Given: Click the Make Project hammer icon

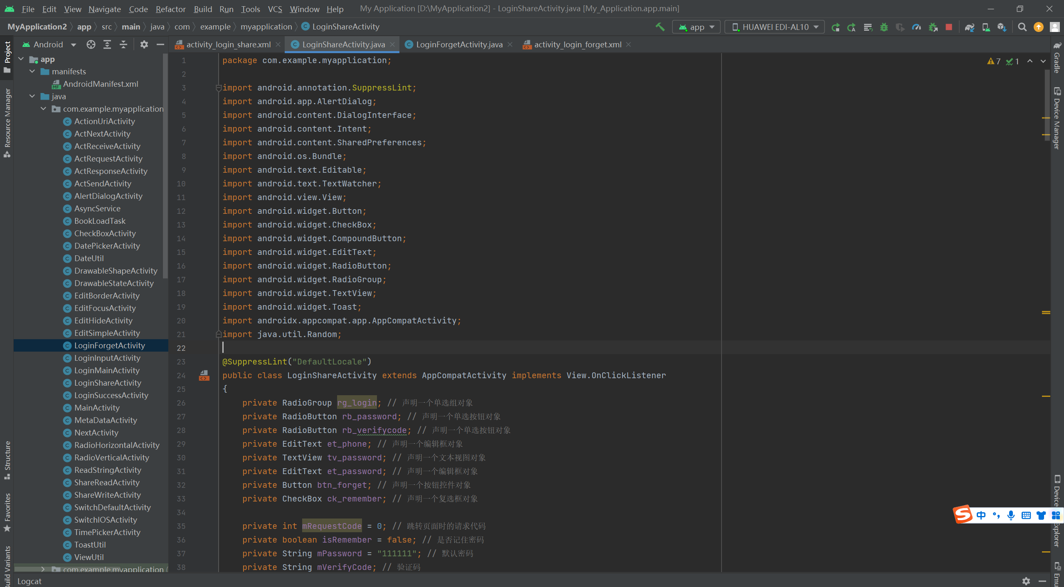Looking at the screenshot, I should (x=660, y=27).
